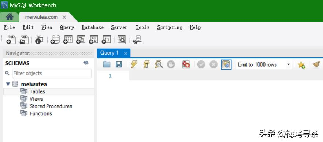Open a SQL script file icon
The height and width of the screenshot is (142, 323).
24,39
